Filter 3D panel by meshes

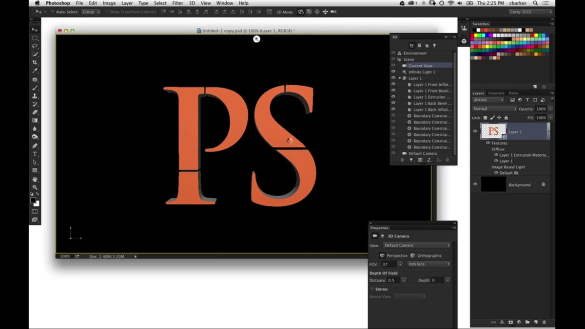click(x=419, y=46)
